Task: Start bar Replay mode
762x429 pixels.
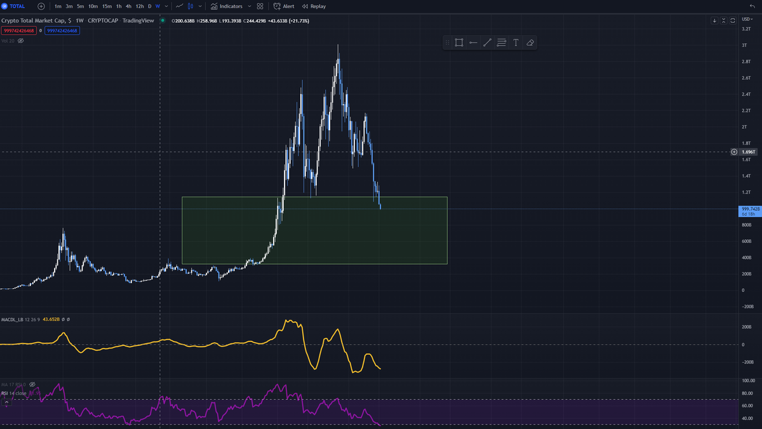Action: pyautogui.click(x=314, y=6)
